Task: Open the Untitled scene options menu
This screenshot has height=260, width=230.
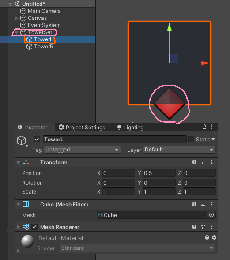Action: click(90, 4)
